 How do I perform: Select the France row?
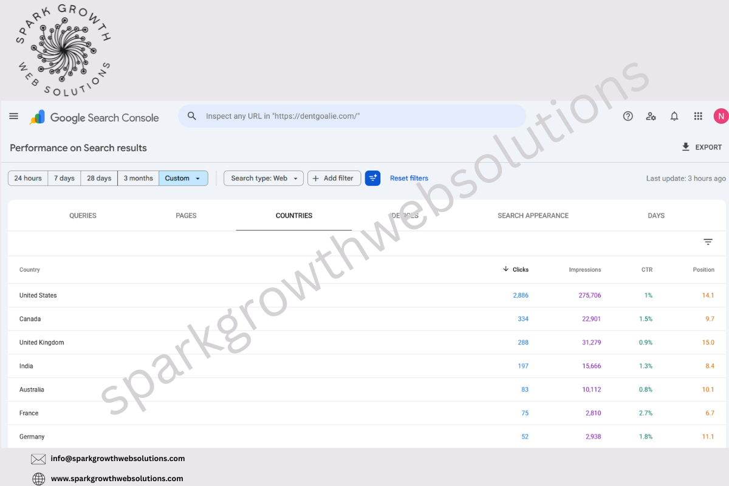(367, 413)
